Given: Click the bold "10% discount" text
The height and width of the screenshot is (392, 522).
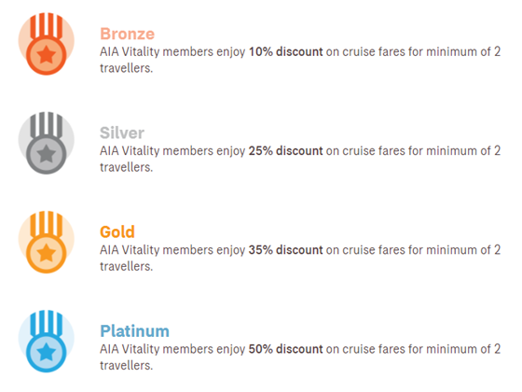Looking at the screenshot, I should click(285, 51).
